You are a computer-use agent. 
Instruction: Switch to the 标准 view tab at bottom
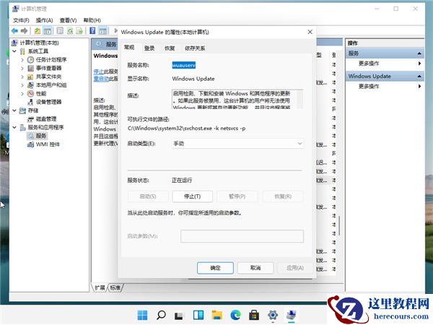[115, 287]
